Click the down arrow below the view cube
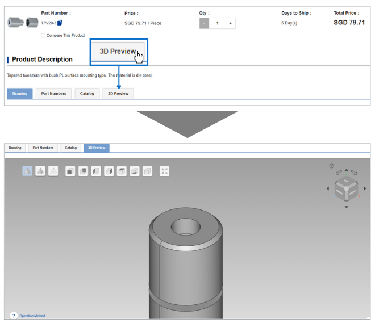 tap(347, 207)
